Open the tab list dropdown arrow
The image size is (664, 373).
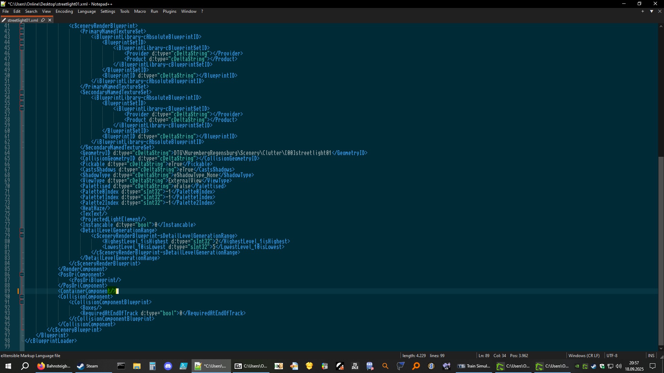(x=652, y=11)
